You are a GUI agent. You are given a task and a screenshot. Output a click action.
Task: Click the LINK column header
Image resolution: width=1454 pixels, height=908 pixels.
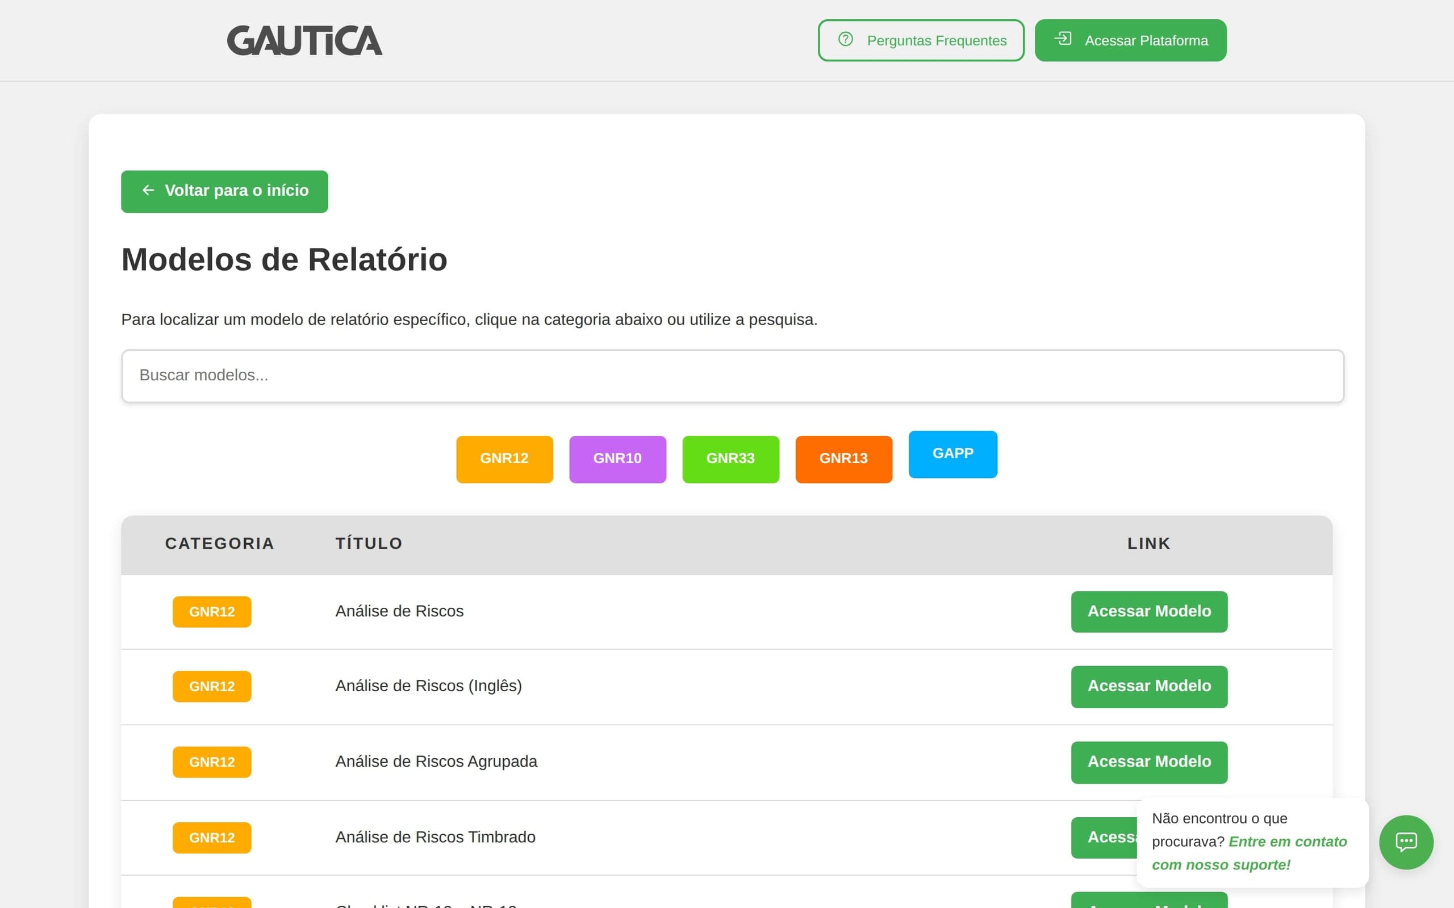coord(1149,544)
